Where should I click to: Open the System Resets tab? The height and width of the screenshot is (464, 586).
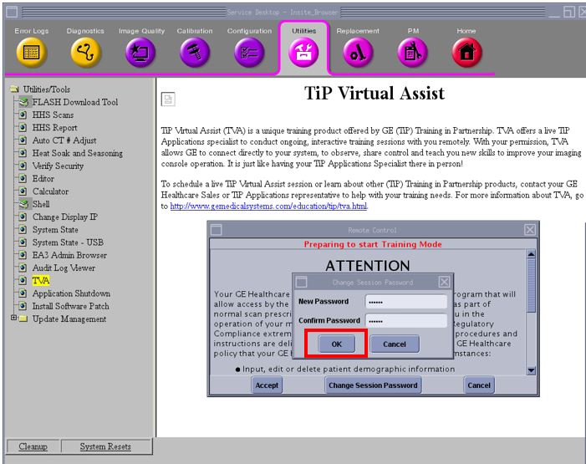105,446
